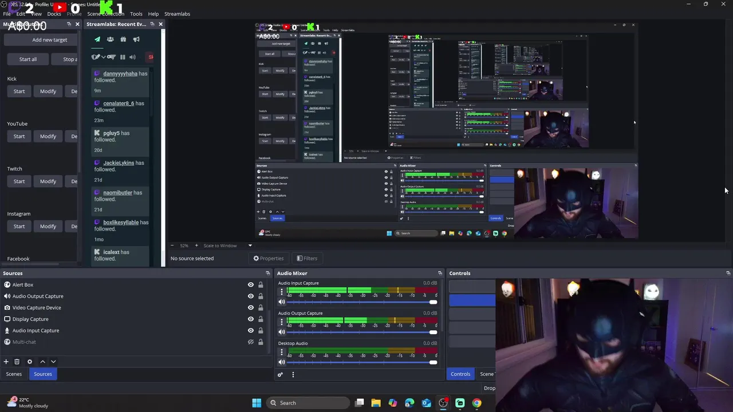Screen dimensions: 733x412
Task: Open Audio Mixer menu at bottom dots
Action: [293, 375]
